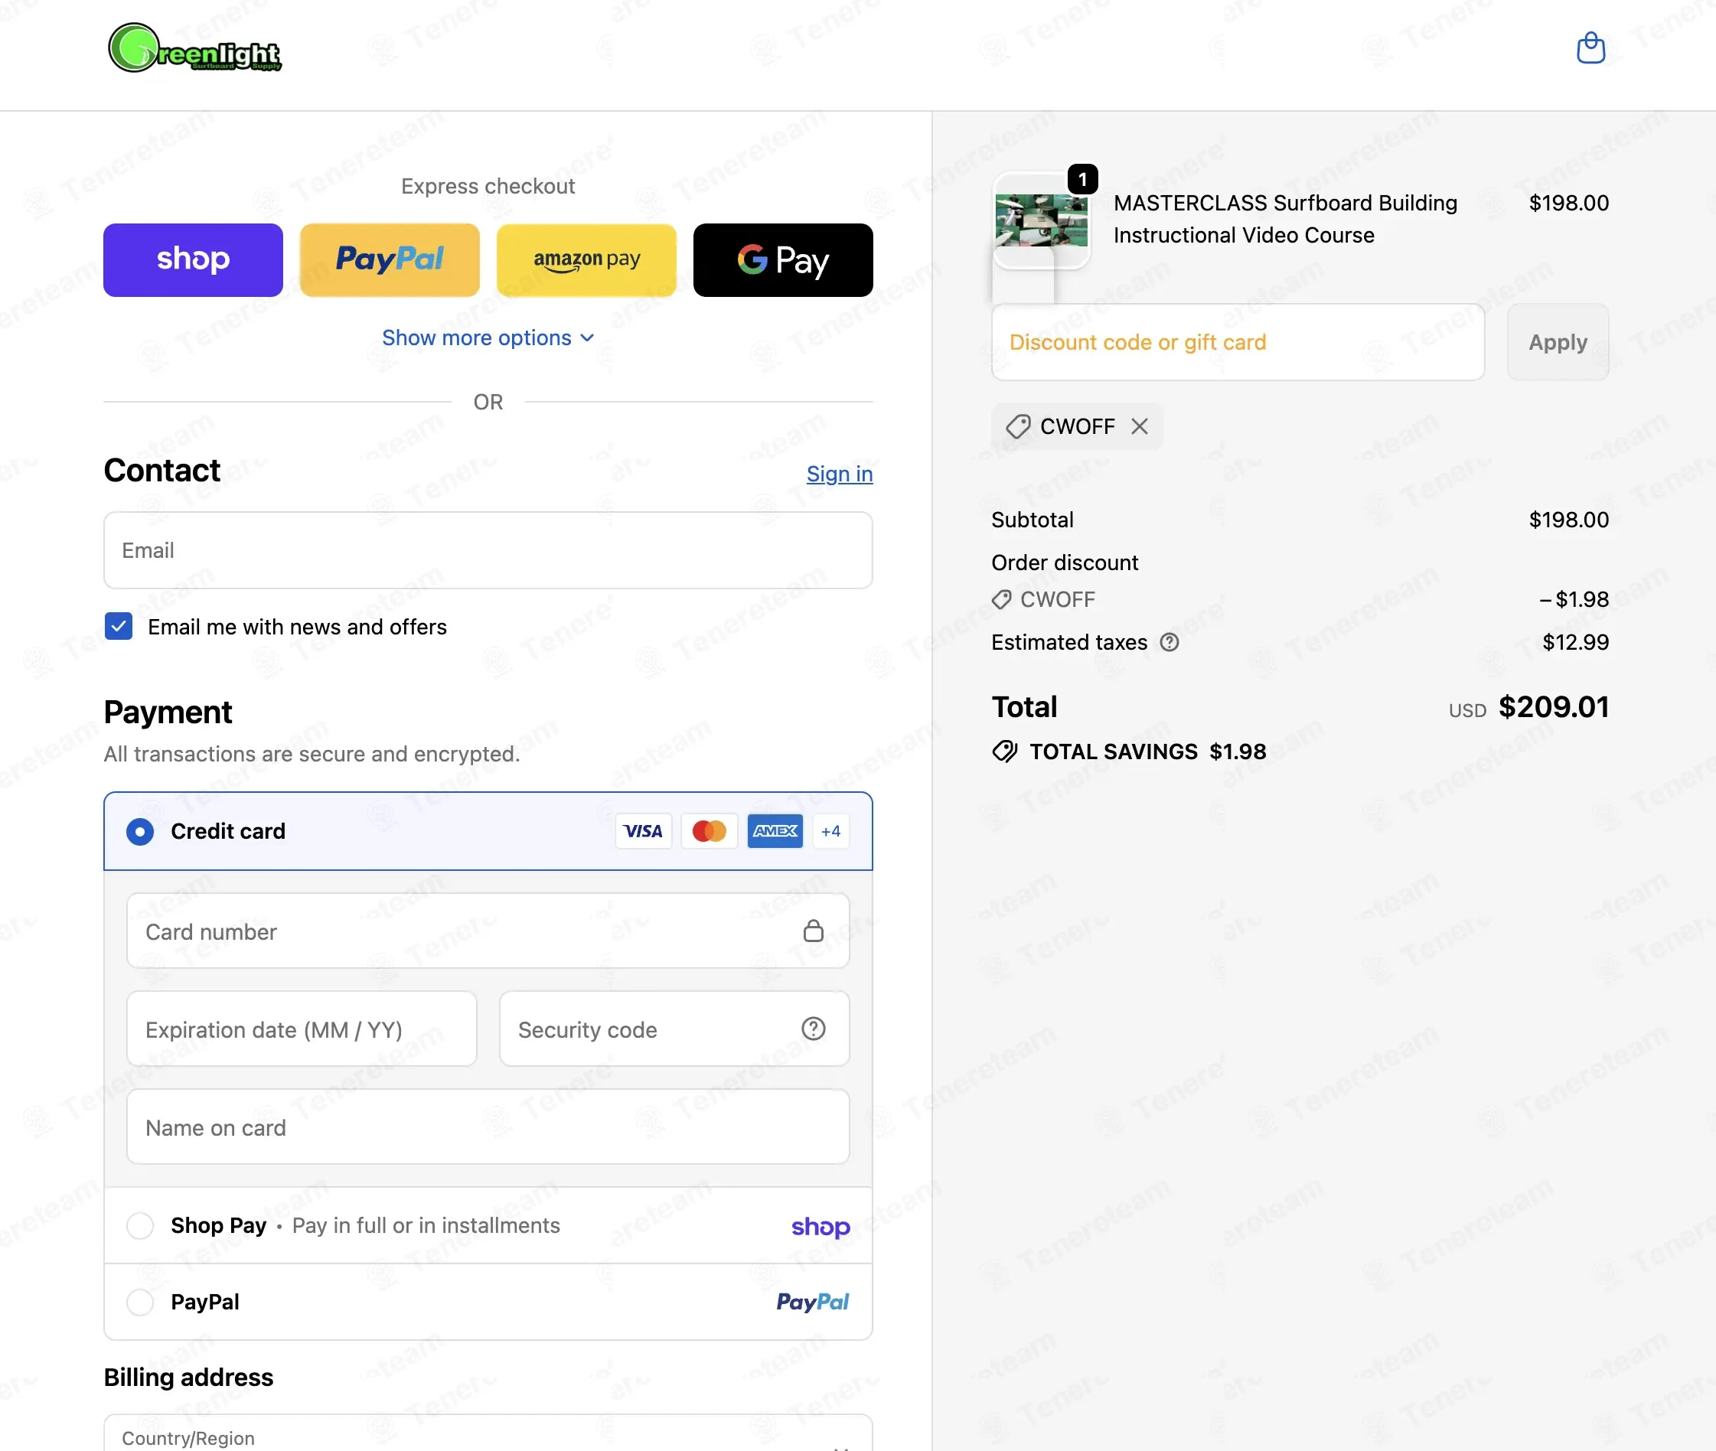The width and height of the screenshot is (1716, 1451).
Task: Focus the Name on card field
Action: [488, 1127]
